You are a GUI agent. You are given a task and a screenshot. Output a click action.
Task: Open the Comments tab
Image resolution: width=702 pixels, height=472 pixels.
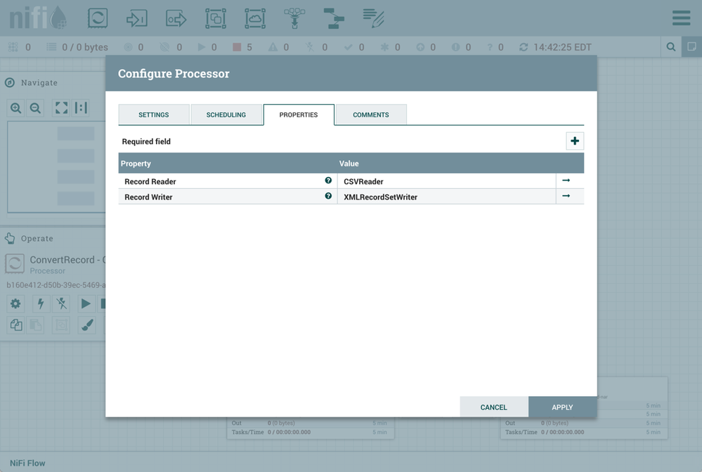tap(371, 114)
